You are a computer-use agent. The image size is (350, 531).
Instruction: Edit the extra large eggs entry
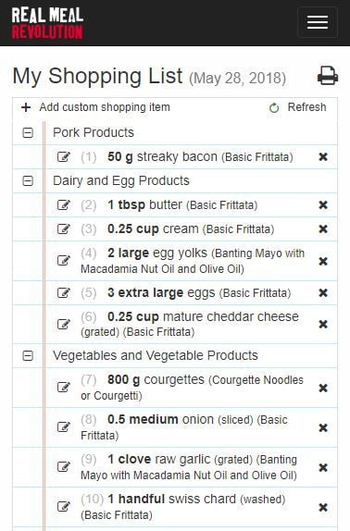(x=64, y=292)
